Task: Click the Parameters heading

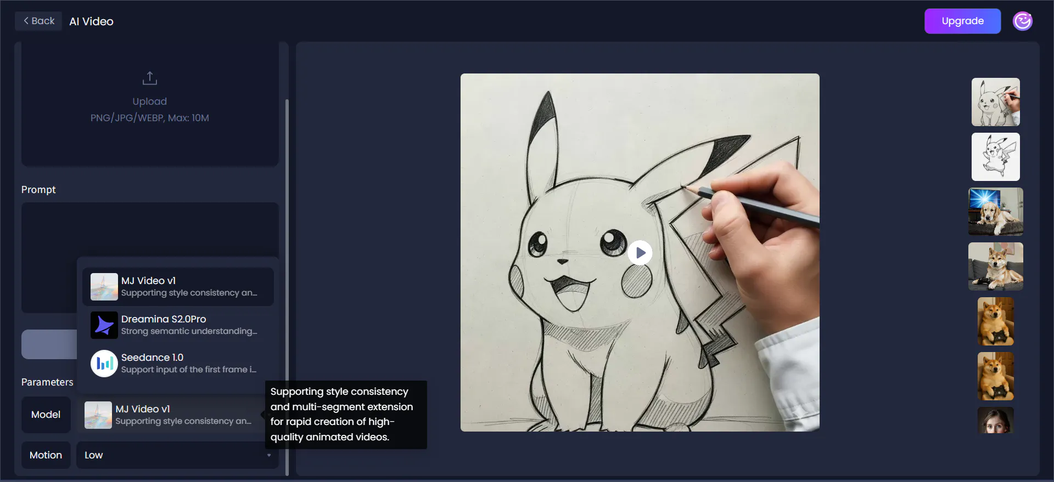Action: (47, 382)
